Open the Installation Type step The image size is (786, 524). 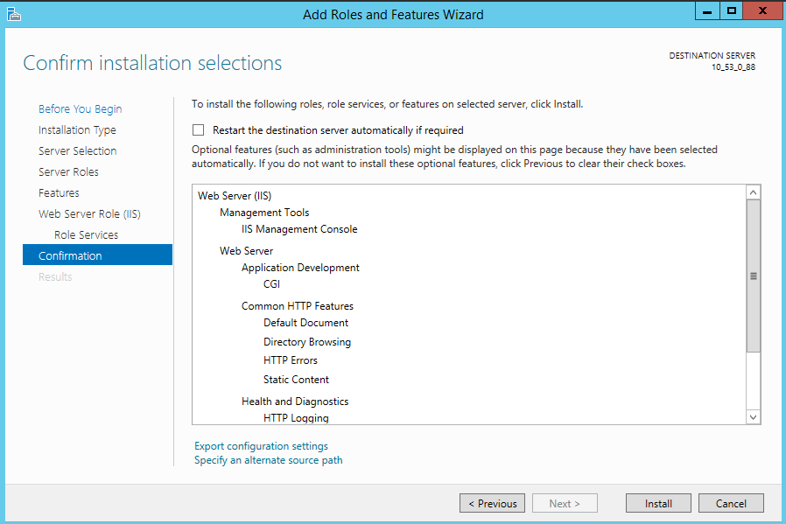click(x=77, y=130)
